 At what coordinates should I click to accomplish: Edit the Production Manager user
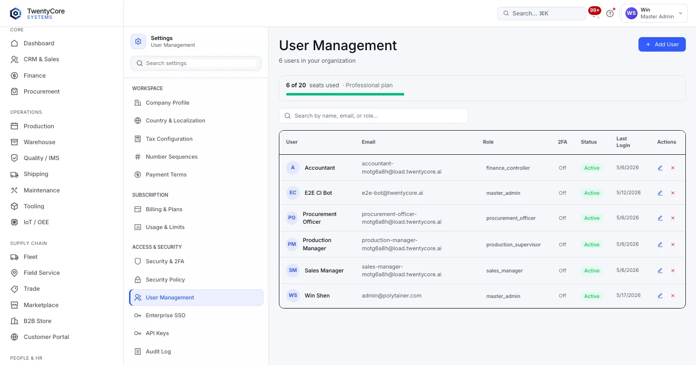[660, 244]
